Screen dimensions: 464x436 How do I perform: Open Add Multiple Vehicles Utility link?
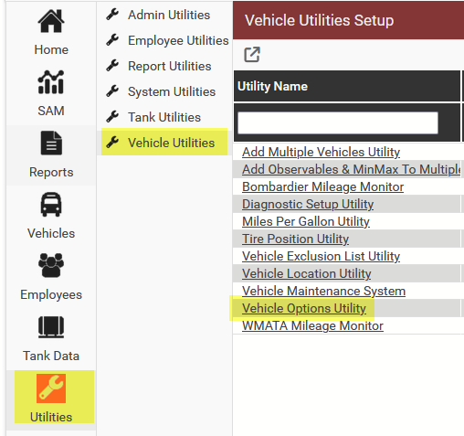click(x=321, y=152)
